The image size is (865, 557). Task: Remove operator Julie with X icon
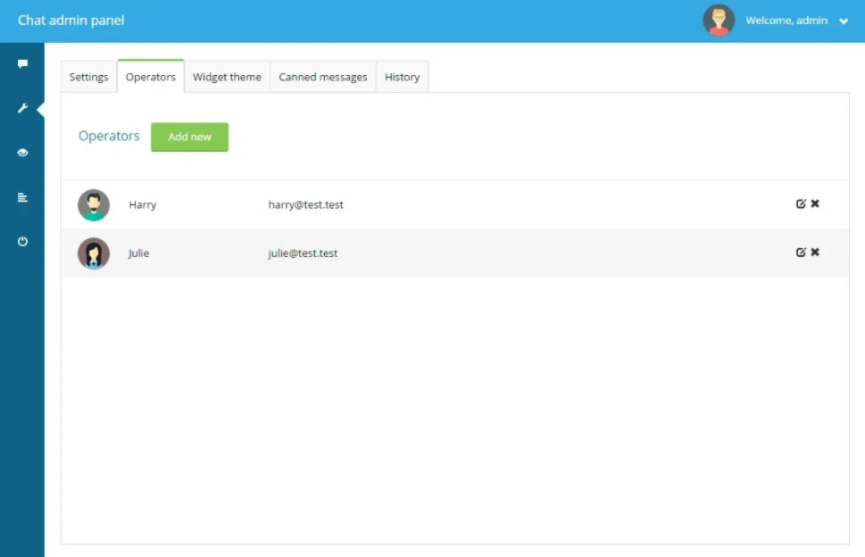[815, 252]
